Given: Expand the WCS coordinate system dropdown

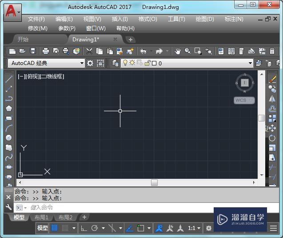Looking at the screenshot, I should click(x=251, y=100).
